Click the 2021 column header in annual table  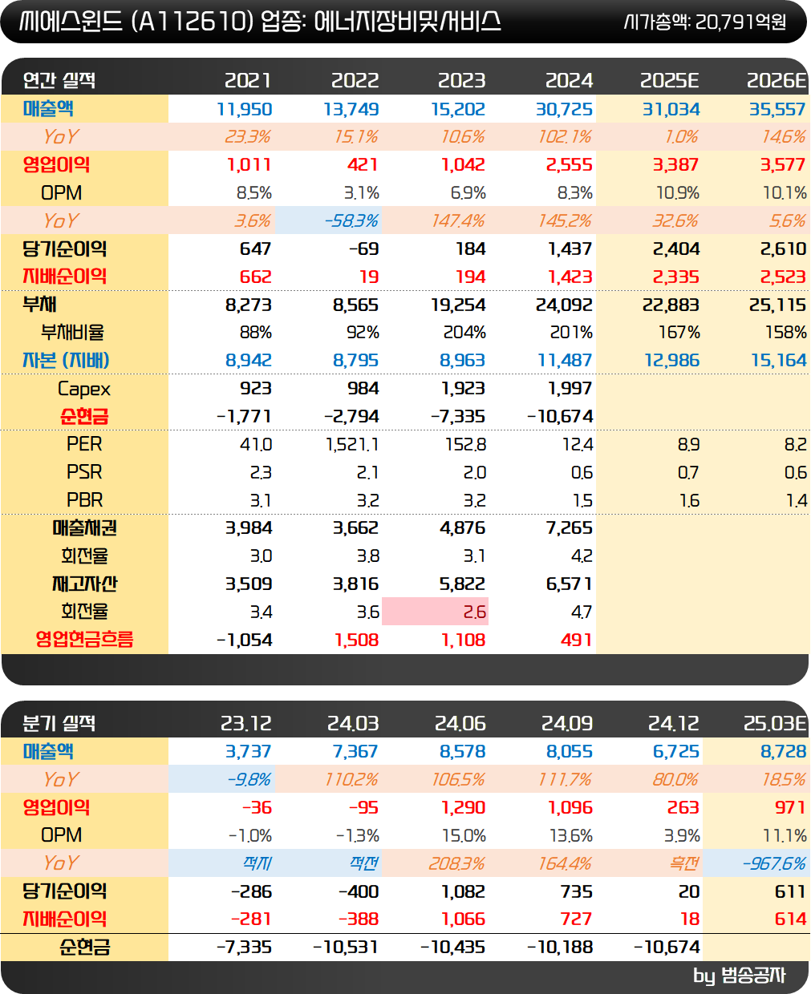click(x=248, y=80)
